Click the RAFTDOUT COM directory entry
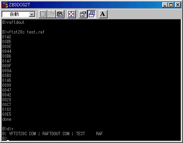This screenshot has height=143, width=183. 56,134
